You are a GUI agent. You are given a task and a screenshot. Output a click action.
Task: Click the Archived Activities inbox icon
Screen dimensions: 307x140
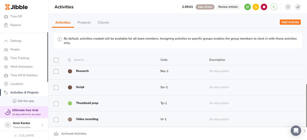click(56, 134)
